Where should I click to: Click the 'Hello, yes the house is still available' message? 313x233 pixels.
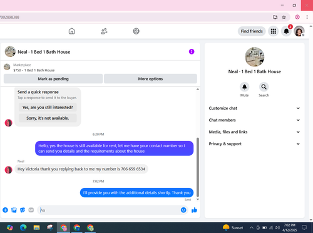tap(114, 148)
